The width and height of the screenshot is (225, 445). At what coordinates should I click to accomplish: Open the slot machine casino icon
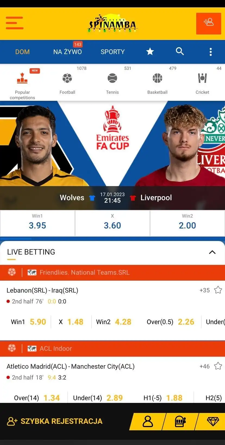point(180,421)
